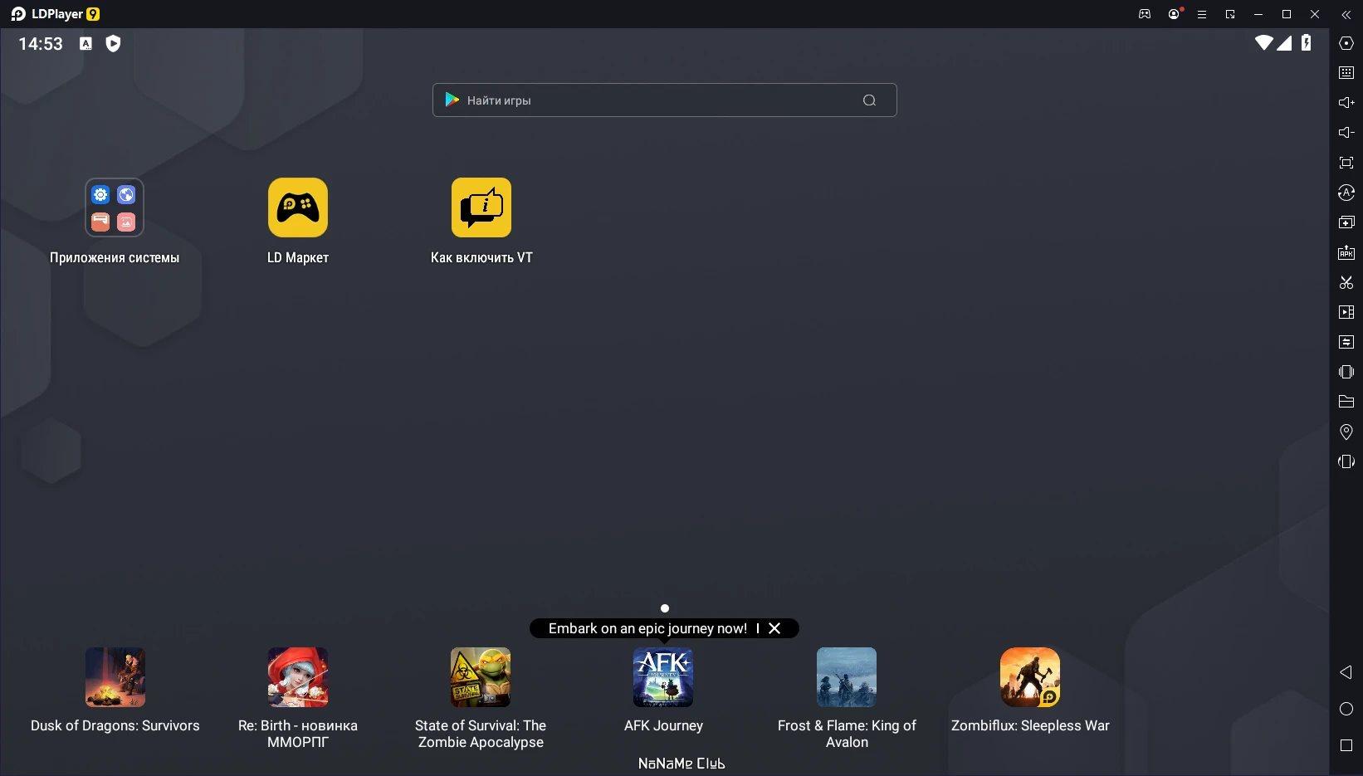1363x776 pixels.
Task: Launch Re: Birth - новинка ММОРПГ
Action: pos(298,677)
